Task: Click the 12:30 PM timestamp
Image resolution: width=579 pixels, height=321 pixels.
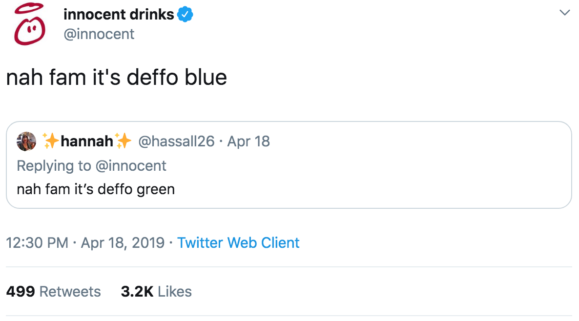Action: (x=37, y=243)
